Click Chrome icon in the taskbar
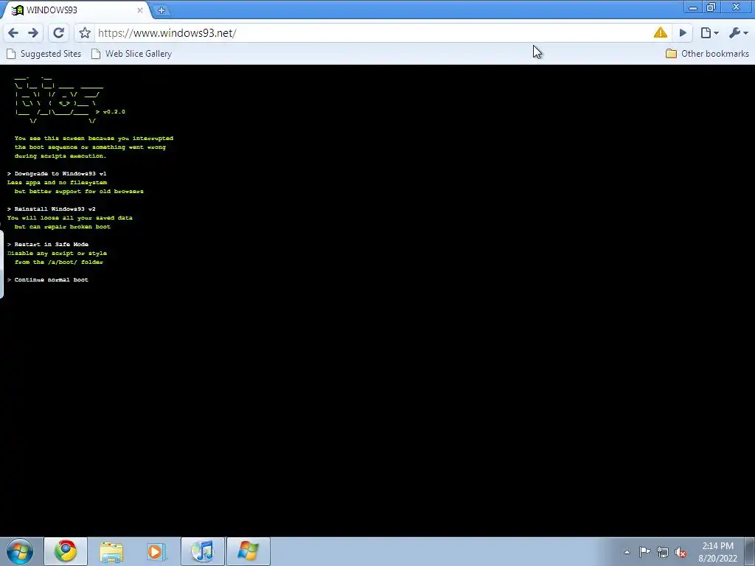755x566 pixels. 66,551
